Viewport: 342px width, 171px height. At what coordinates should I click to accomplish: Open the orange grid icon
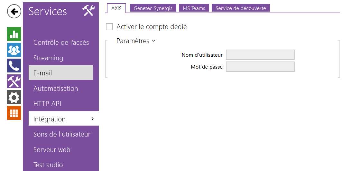point(14,113)
